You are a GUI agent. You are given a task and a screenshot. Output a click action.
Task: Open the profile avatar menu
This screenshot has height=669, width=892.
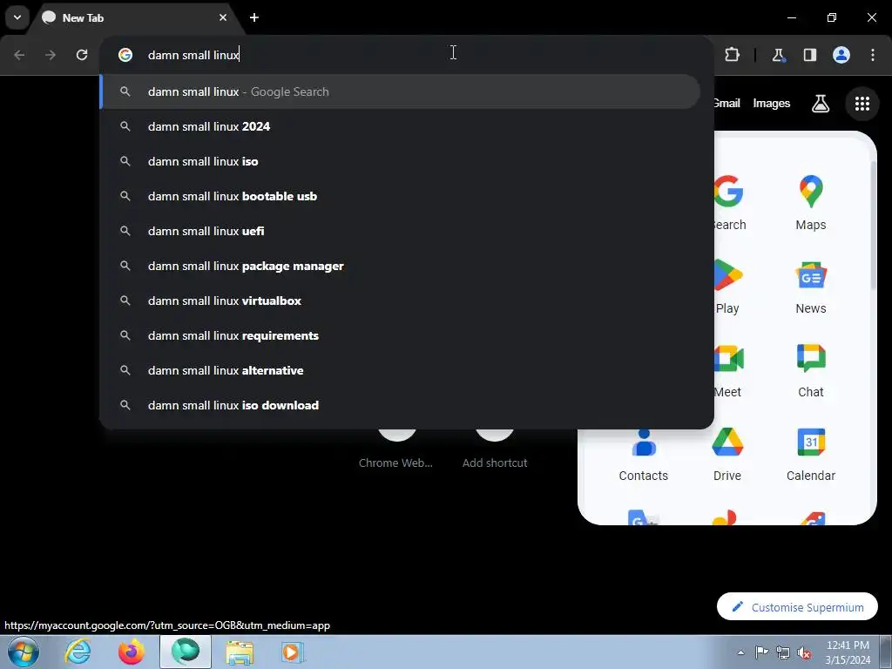(x=841, y=55)
